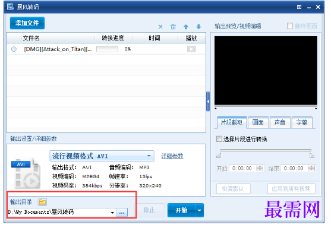331x228 pixels.
Task: Open output folder with folder icon
Action: 42,202
